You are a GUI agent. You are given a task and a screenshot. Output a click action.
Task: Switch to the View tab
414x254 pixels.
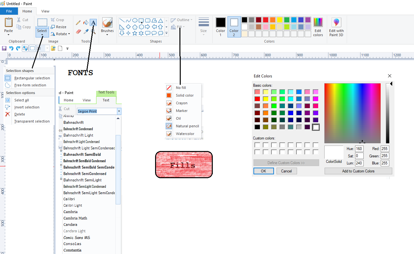(x=45, y=11)
